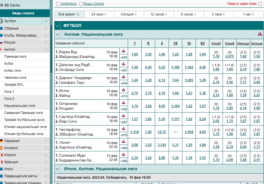Click Меньше column header

243,43
